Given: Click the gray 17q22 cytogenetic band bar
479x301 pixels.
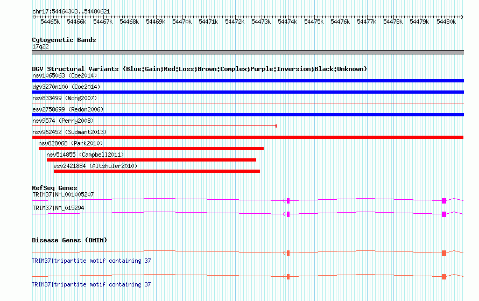Looking at the screenshot, I should tap(248, 52).
